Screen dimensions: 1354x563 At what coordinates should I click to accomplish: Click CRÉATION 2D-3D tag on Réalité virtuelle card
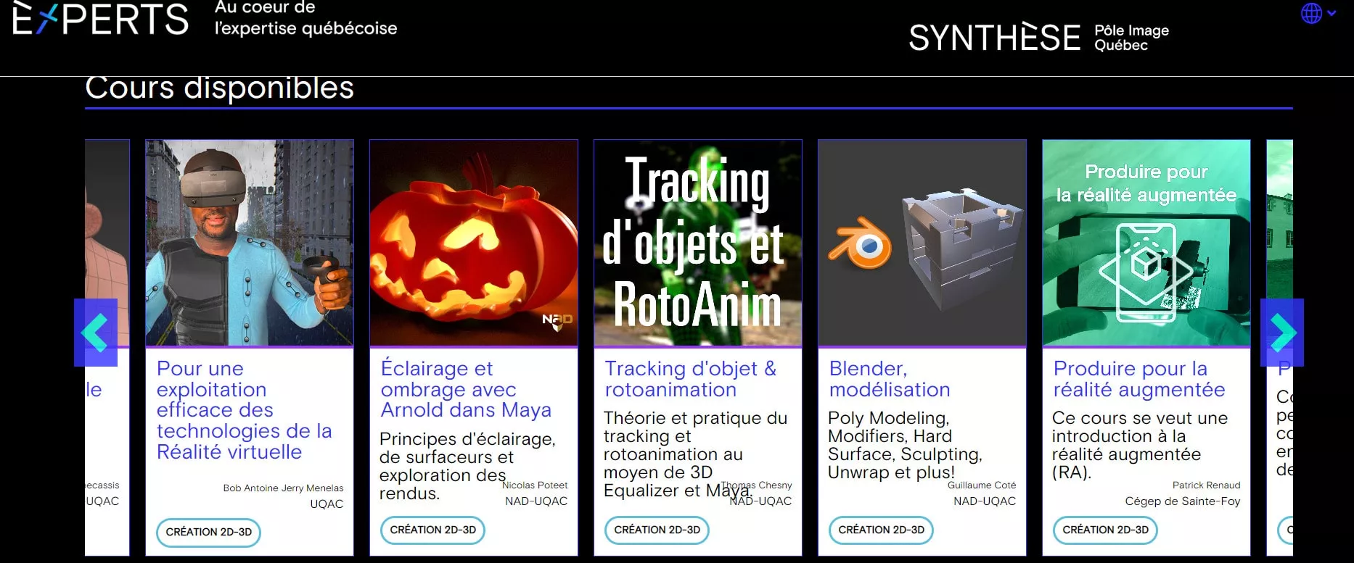(208, 532)
